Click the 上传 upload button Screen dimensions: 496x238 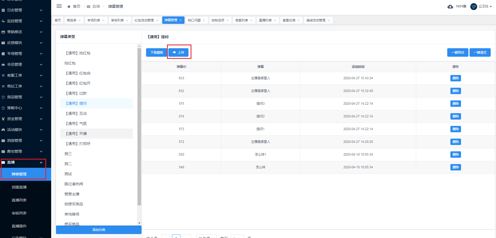(x=178, y=52)
